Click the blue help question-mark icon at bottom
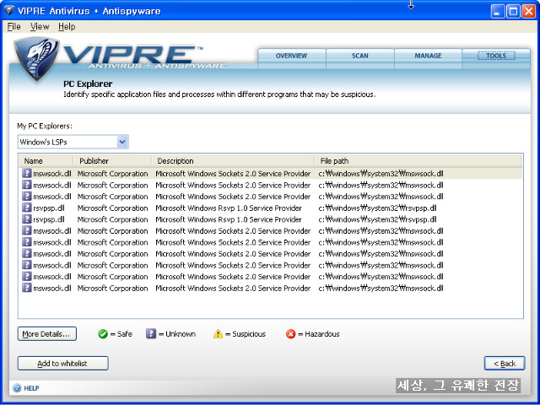Viewport: 540px width, 405px height. click(17, 388)
